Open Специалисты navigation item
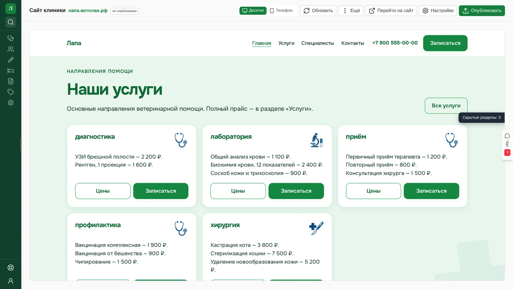 tap(317, 43)
